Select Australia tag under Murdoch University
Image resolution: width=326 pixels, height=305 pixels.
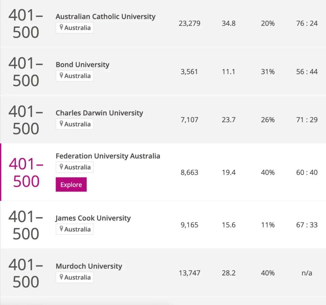[x=75, y=277]
